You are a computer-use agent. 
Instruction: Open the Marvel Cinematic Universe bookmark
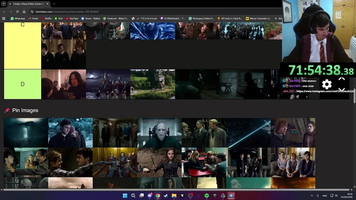pyautogui.click(x=258, y=19)
